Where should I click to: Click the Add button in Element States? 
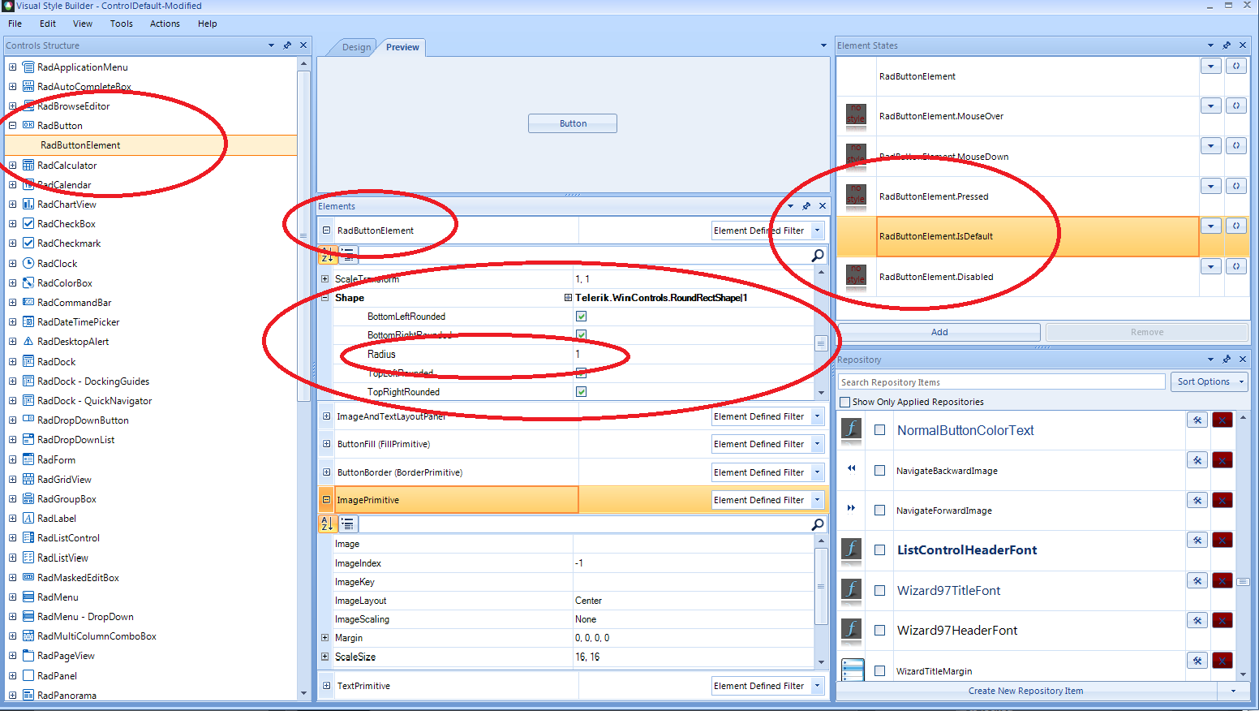point(939,332)
